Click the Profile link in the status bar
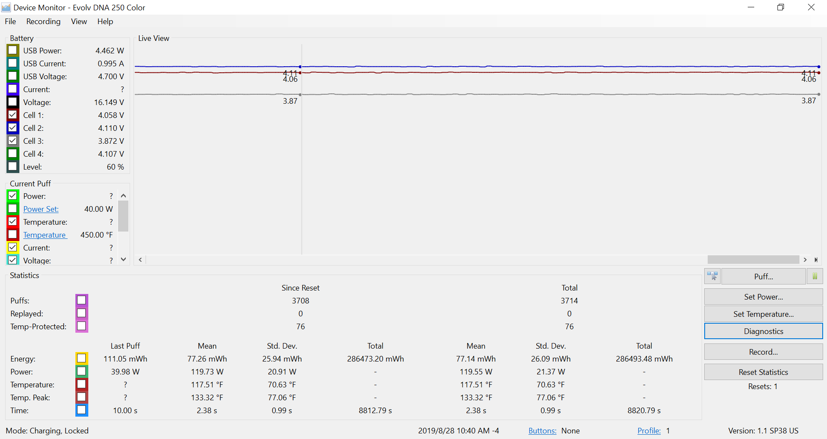This screenshot has height=439, width=827. pos(649,431)
